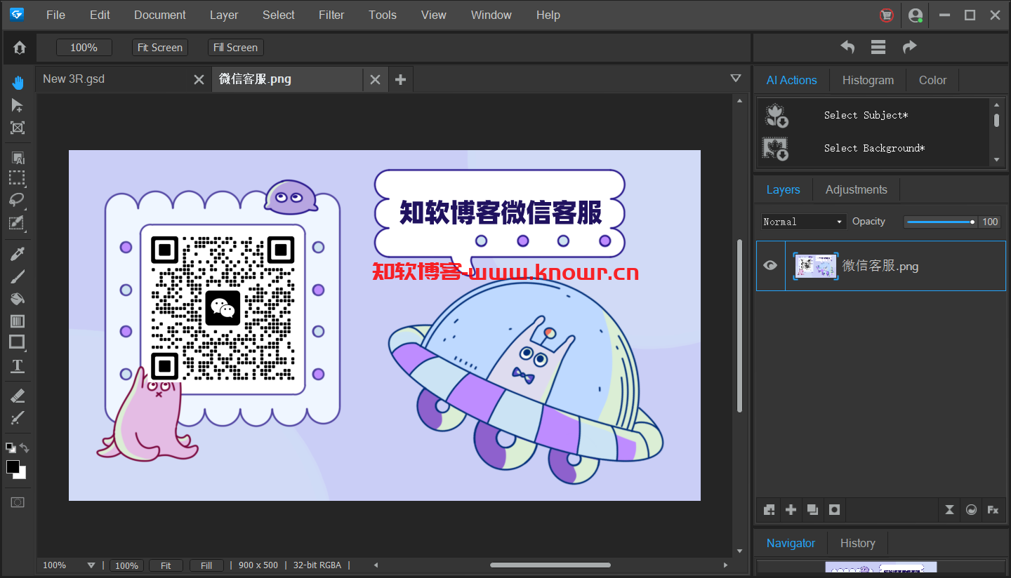Close the 微信客服.png tab
Viewport: 1011px width, 578px height.
[x=375, y=80]
